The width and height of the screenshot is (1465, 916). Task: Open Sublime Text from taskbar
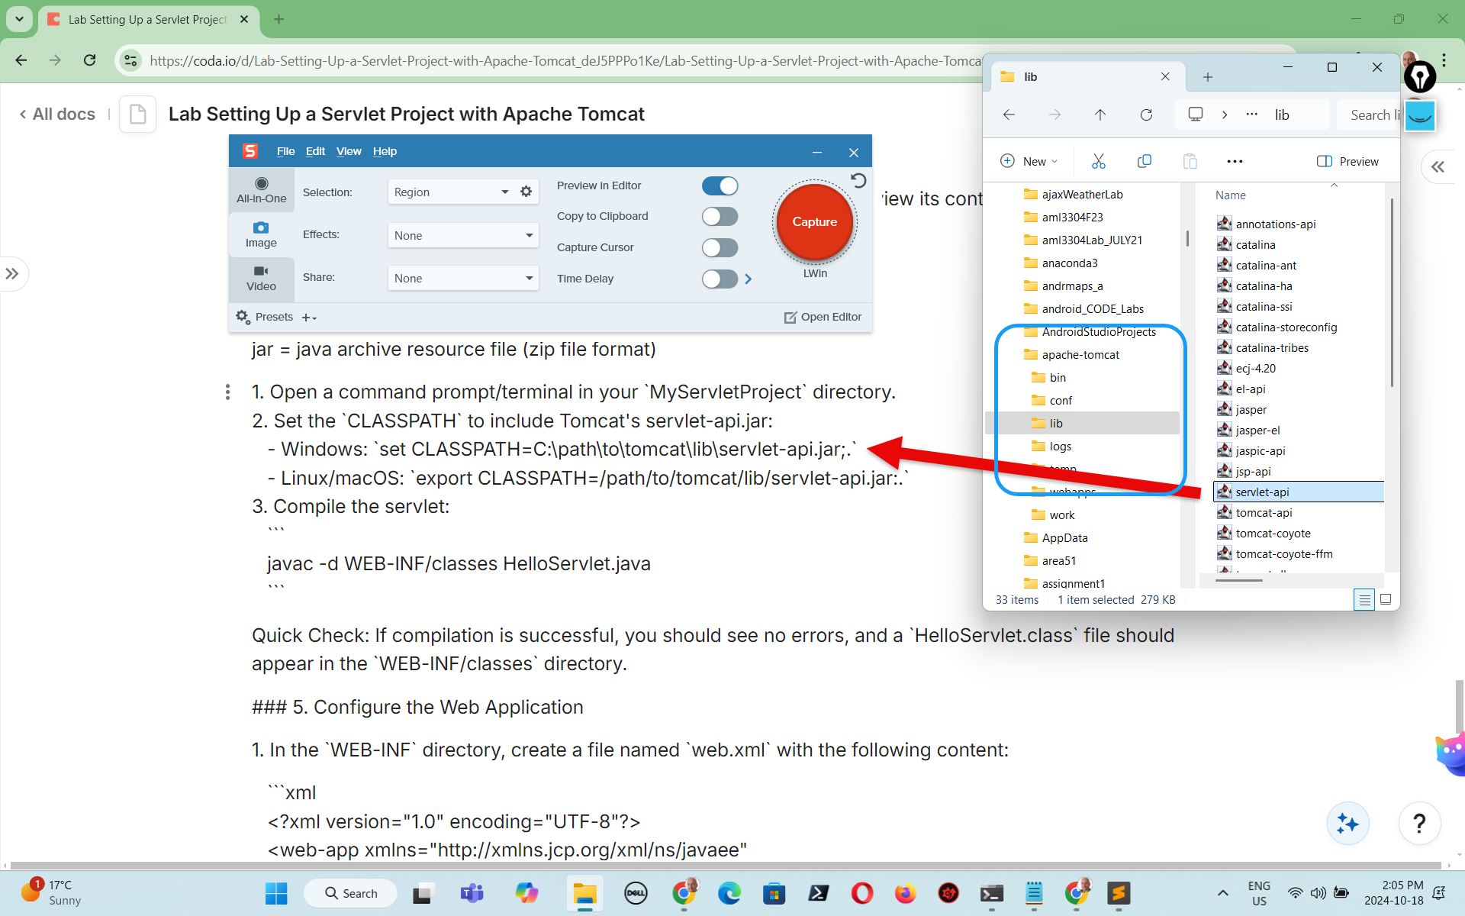[x=1119, y=893]
